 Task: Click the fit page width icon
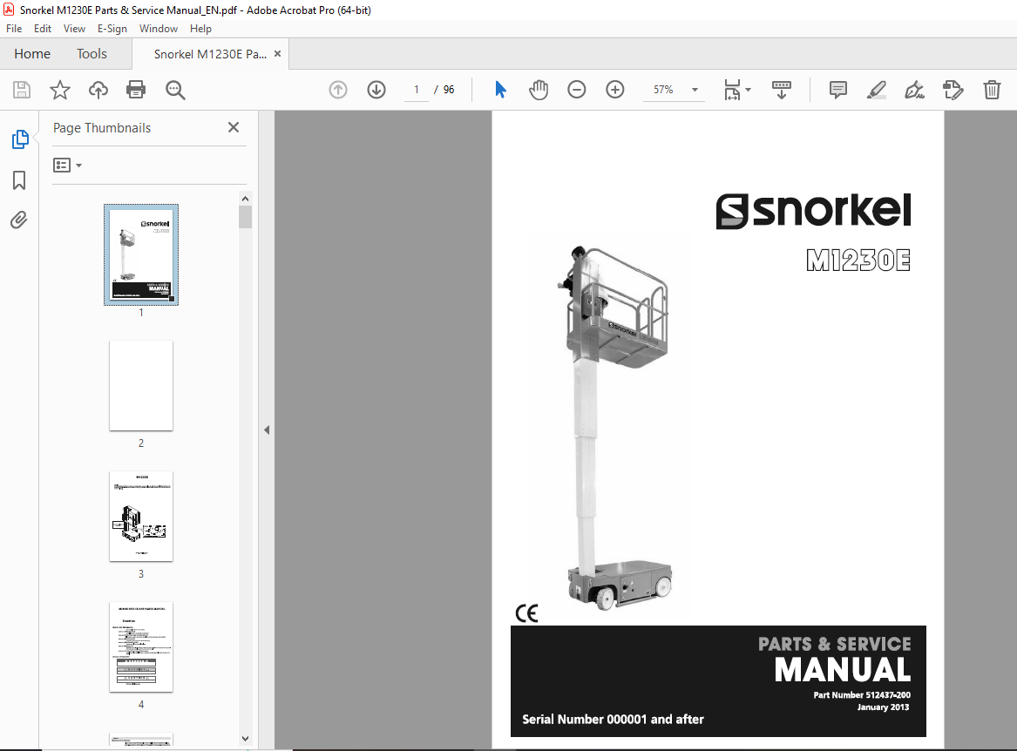pos(732,90)
